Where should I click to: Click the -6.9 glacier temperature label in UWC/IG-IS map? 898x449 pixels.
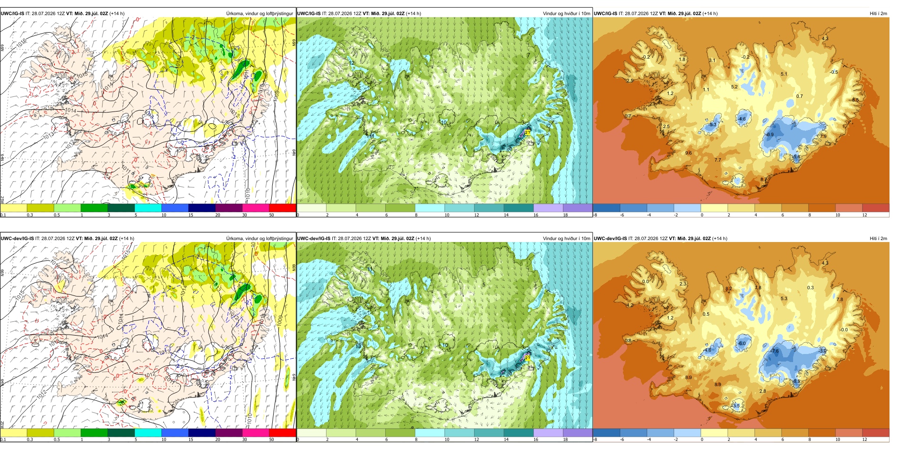tap(769, 135)
